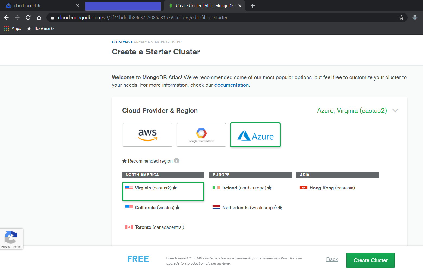Close the cloud-nodelab tab

coord(78,6)
